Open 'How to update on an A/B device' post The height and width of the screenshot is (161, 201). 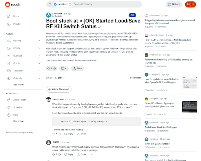point(161,81)
